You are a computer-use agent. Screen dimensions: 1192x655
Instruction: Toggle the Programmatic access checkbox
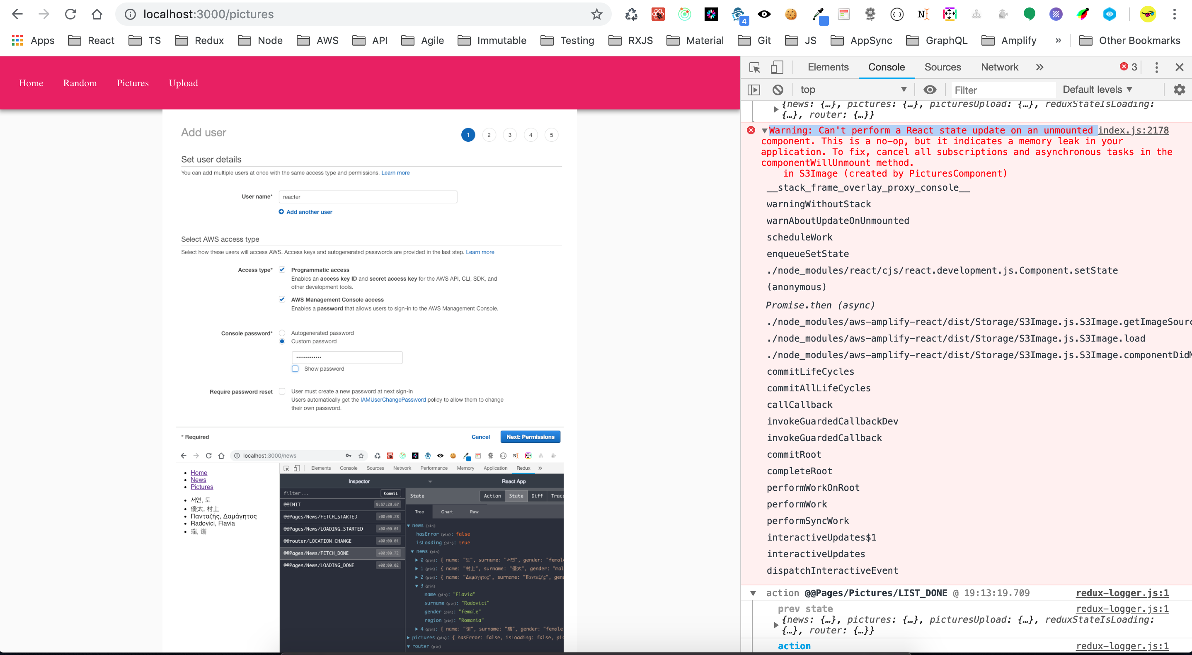coord(282,269)
